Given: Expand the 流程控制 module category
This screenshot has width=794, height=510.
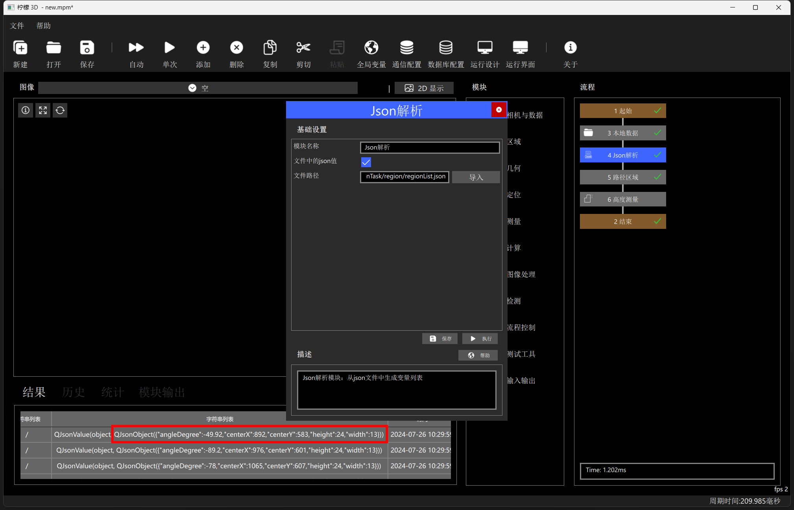Looking at the screenshot, I should point(521,328).
